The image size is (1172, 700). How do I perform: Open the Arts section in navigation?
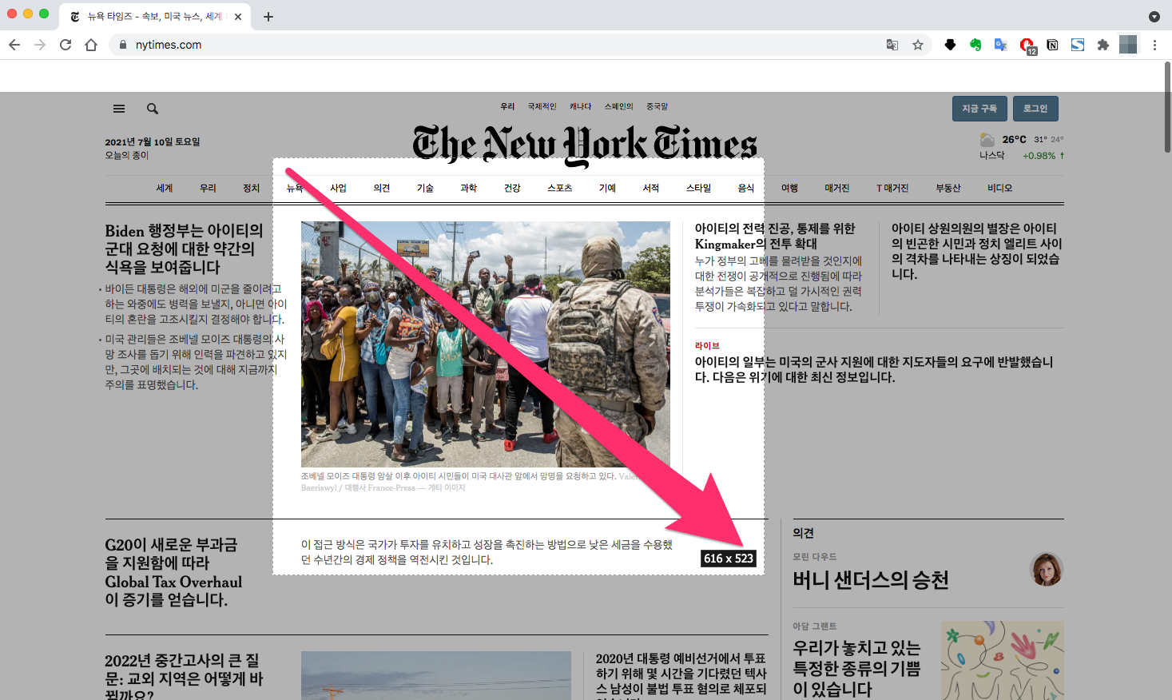point(607,188)
